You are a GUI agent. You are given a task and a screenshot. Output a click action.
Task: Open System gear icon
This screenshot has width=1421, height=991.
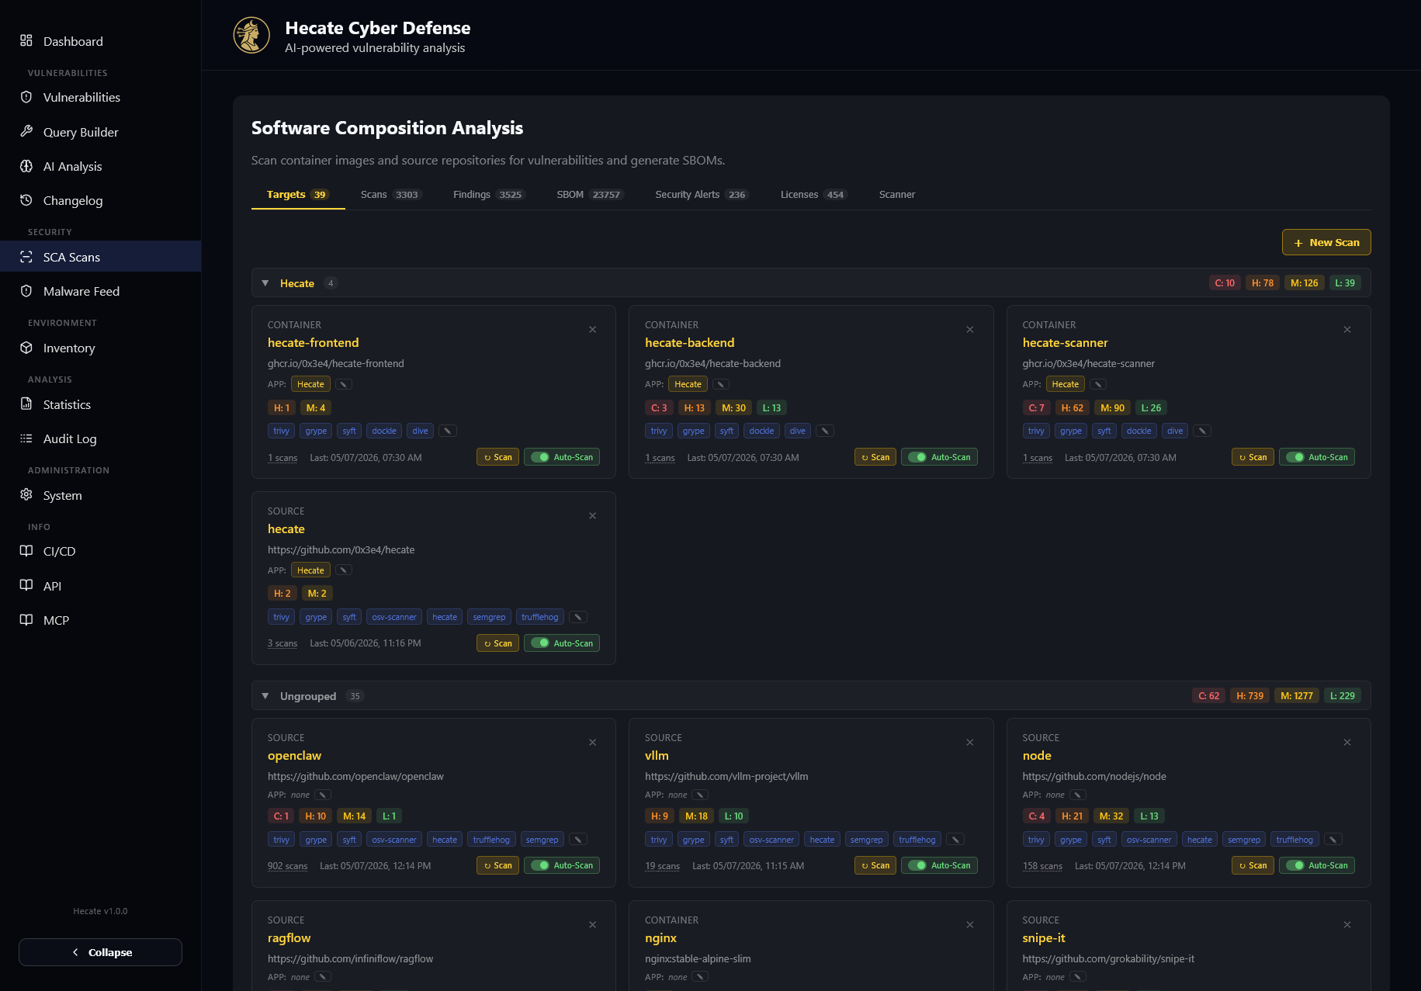click(26, 494)
